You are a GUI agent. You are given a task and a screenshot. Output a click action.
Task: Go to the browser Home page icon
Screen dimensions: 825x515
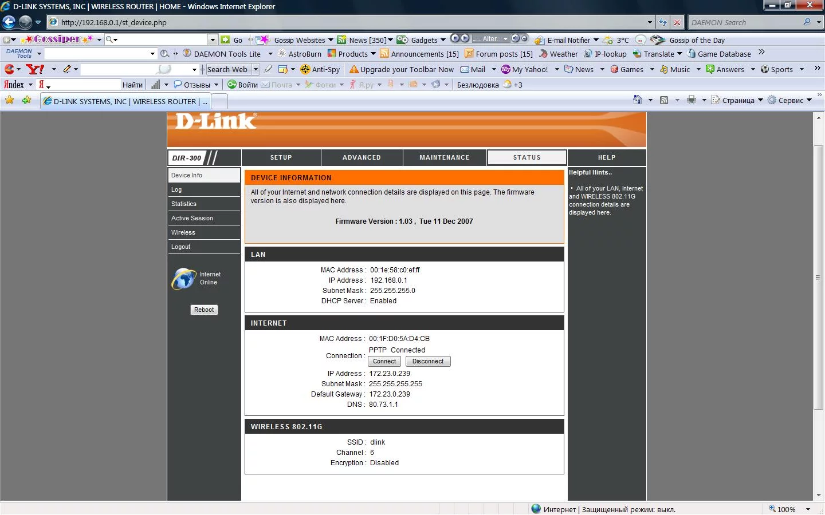[638, 100]
